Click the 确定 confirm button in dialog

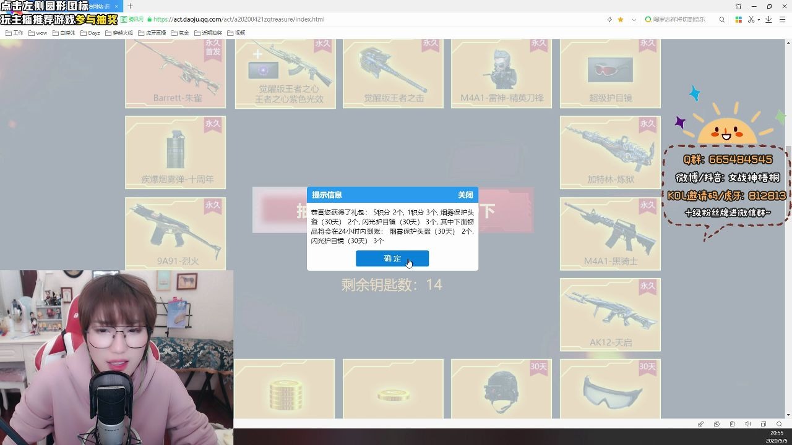pos(392,258)
